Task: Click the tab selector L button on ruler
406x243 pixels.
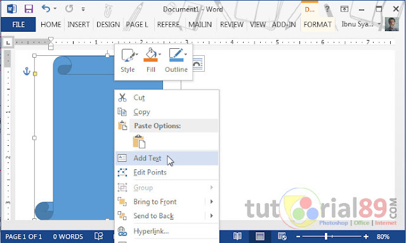Action: click(x=8, y=43)
